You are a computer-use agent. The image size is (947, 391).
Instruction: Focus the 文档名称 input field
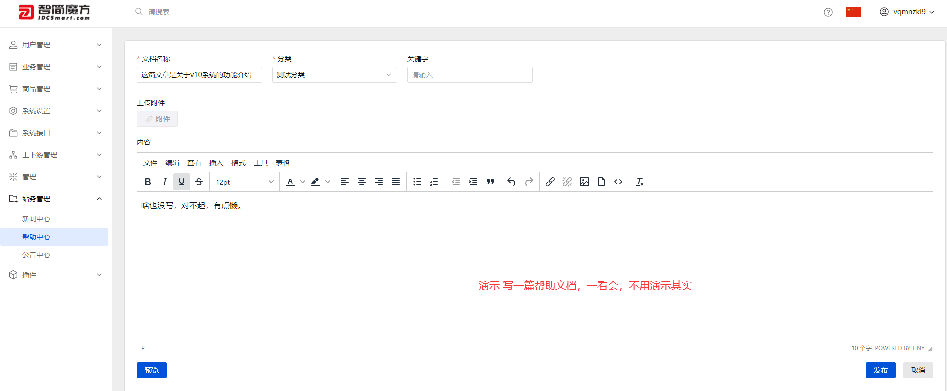point(199,75)
